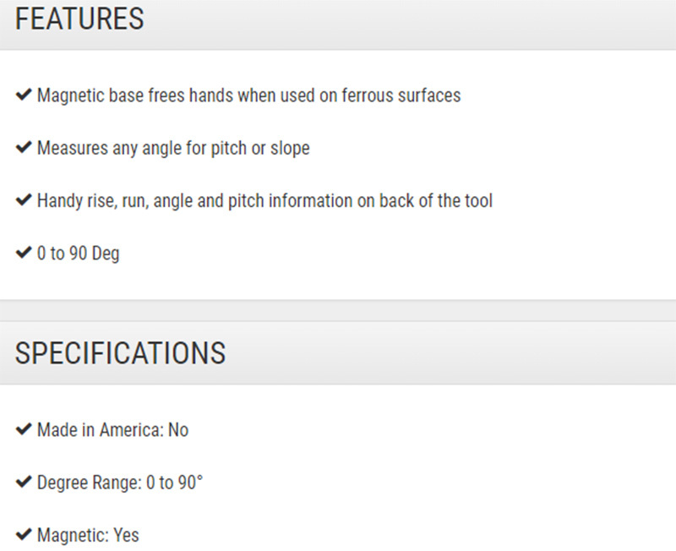Click the 'Magnetic:' specification label
676x551 pixels.
click(74, 536)
